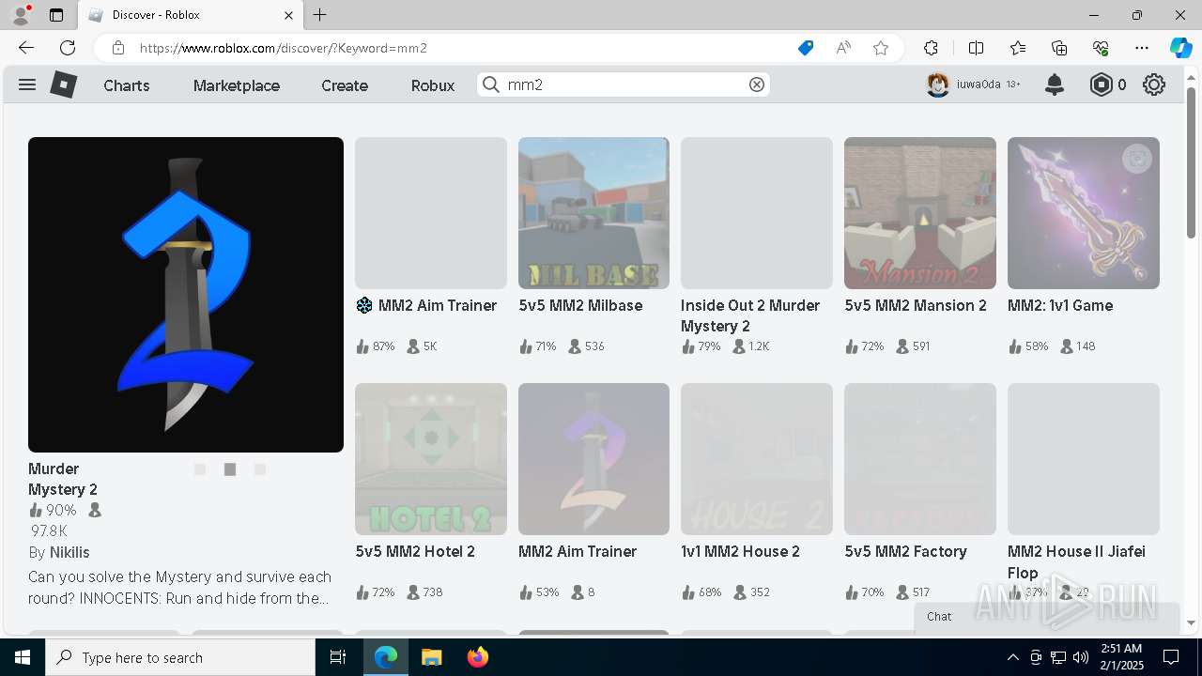This screenshot has height=676, width=1202.
Task: Open Murder Mystery 2 large thumbnail
Action: click(186, 295)
